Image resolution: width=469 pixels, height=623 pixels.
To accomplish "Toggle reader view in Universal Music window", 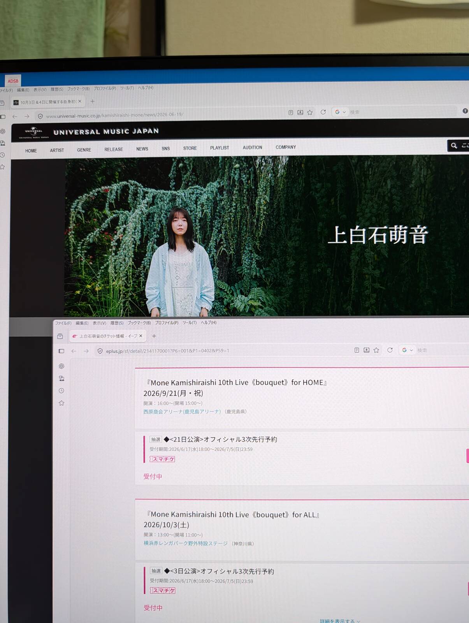I will 291,113.
